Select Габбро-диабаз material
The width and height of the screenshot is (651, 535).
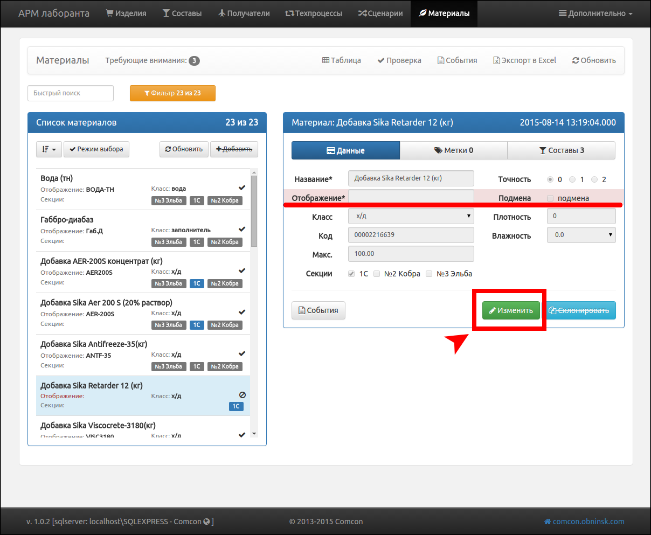[142, 231]
